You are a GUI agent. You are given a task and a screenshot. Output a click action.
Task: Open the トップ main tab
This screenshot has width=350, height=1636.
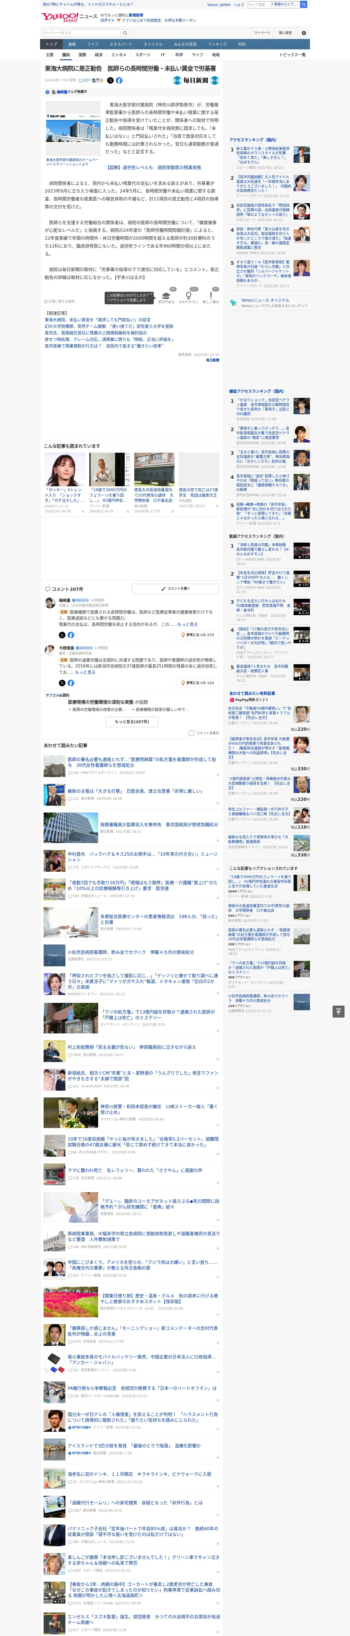pyautogui.click(x=52, y=44)
